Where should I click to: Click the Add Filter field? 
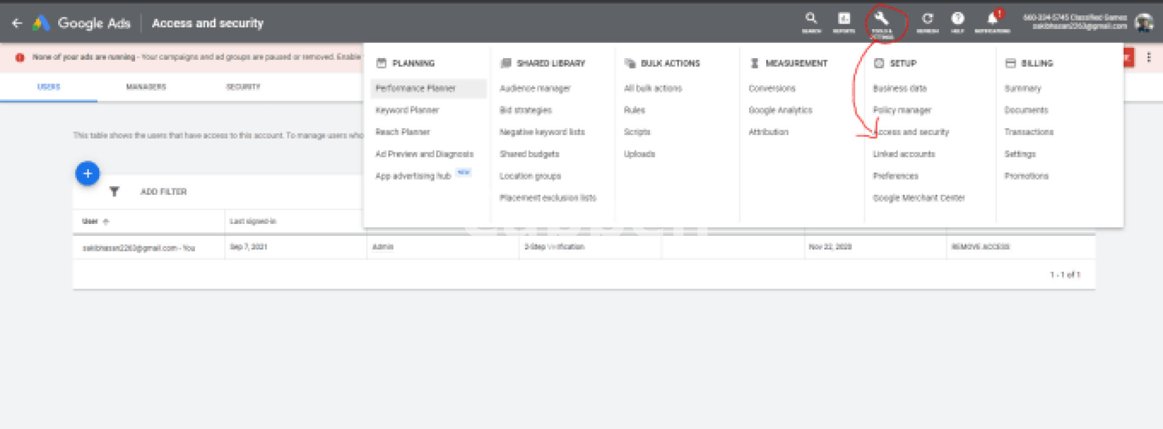(164, 192)
